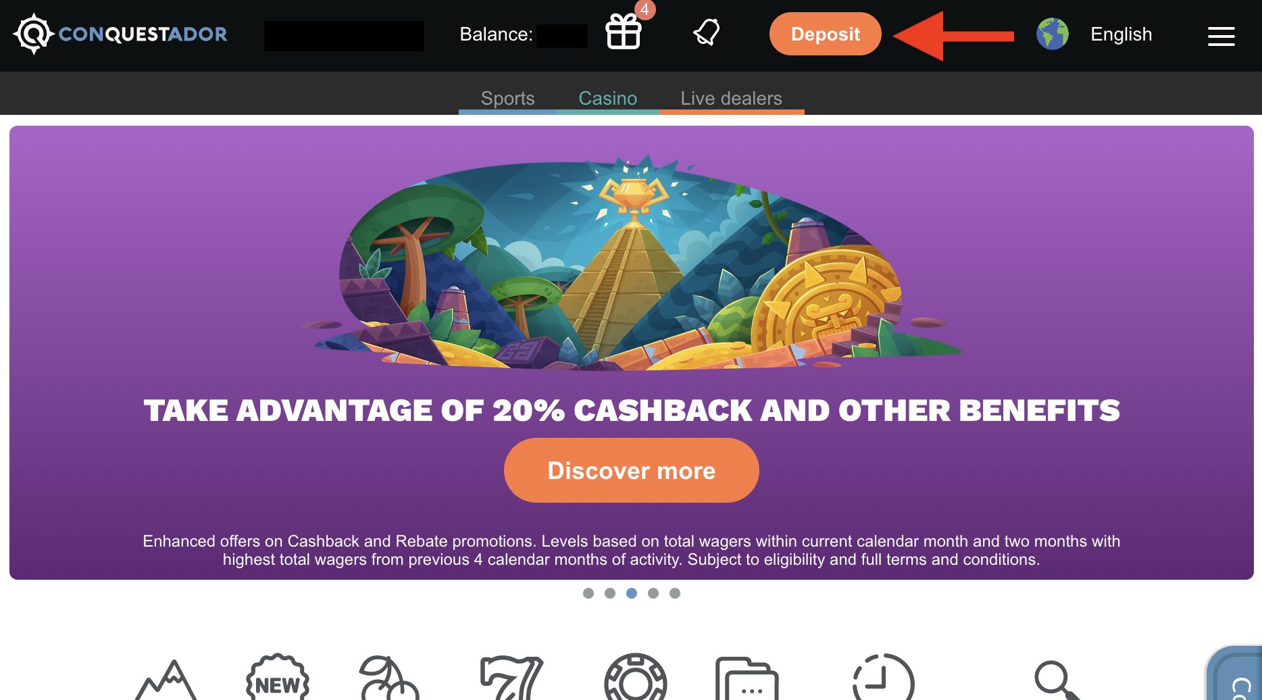Click the Discover more button
Image resolution: width=1262 pixels, height=700 pixels.
[x=631, y=470]
